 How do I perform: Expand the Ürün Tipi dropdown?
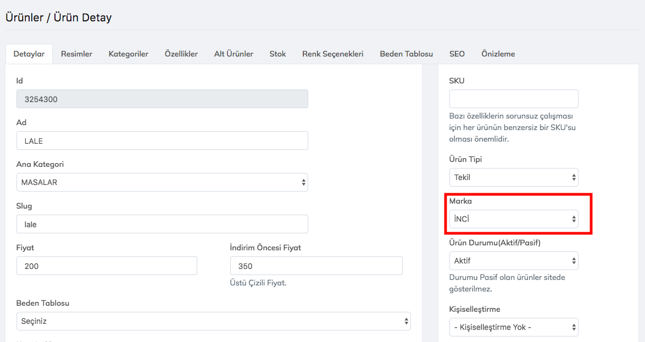[513, 177]
